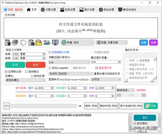Enable 视频插帧(补帧) checkbox
Screen dimensions: 162x134
coord(50,52)
